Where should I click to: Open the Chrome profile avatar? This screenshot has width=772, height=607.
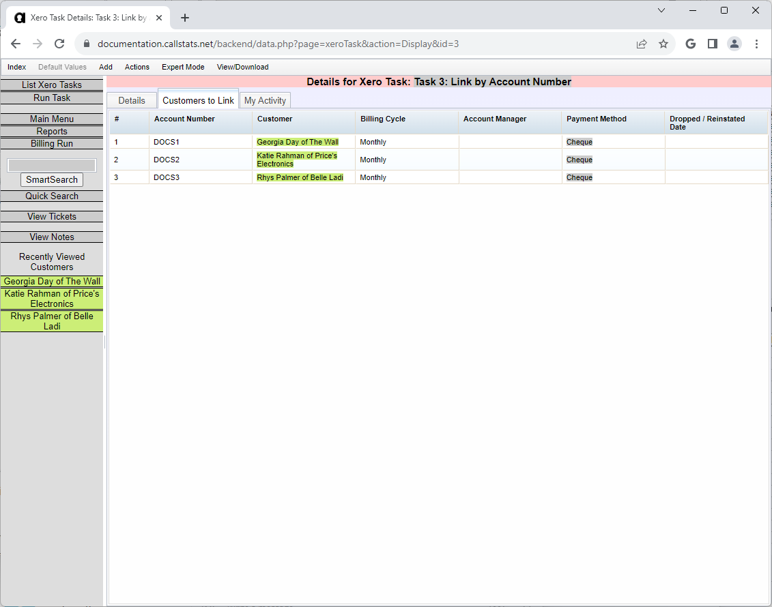(734, 44)
